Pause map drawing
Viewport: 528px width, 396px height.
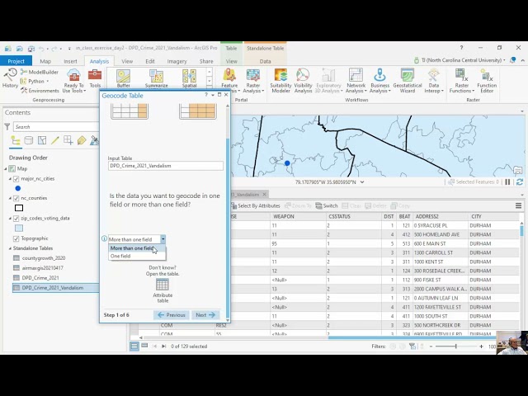(507, 182)
